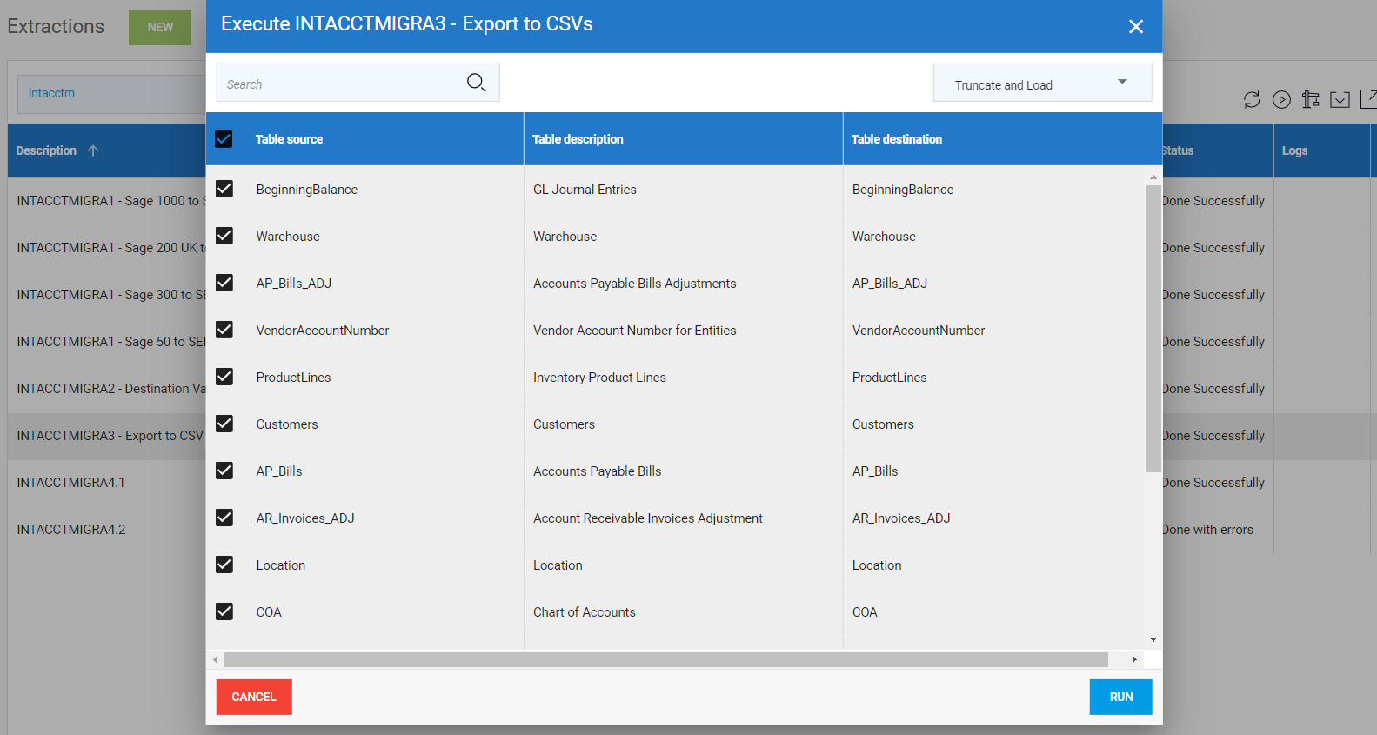Click the play/run extraction toolbar icon

(x=1281, y=100)
